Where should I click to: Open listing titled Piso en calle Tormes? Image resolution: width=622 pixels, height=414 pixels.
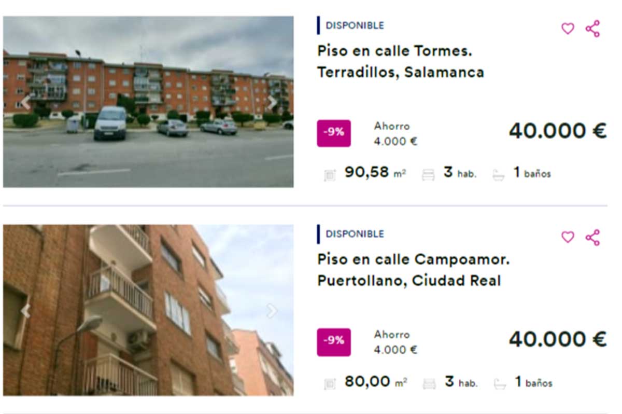pyautogui.click(x=401, y=61)
